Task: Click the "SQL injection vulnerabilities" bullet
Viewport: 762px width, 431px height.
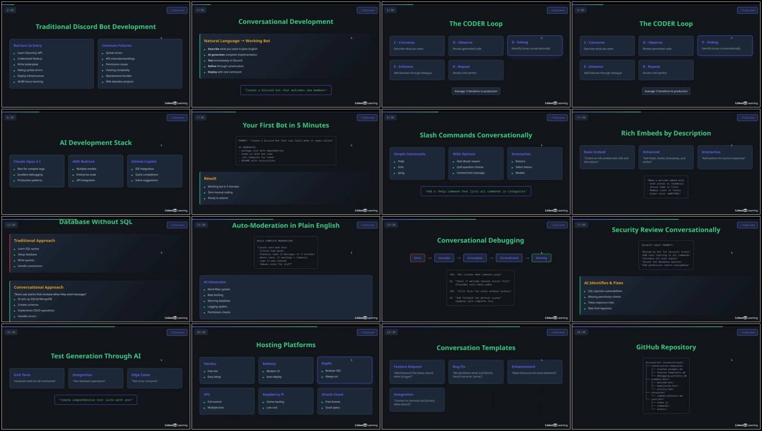Action: click(605, 291)
